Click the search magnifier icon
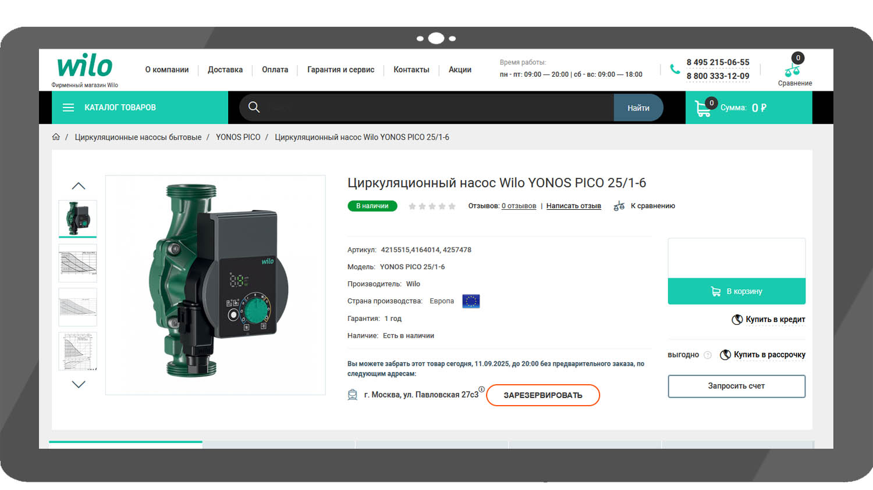873x490 pixels. (254, 107)
